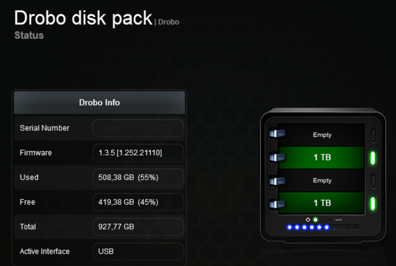The image size is (396, 266).
Task: Select the top Empty drive bay
Action: (322, 134)
